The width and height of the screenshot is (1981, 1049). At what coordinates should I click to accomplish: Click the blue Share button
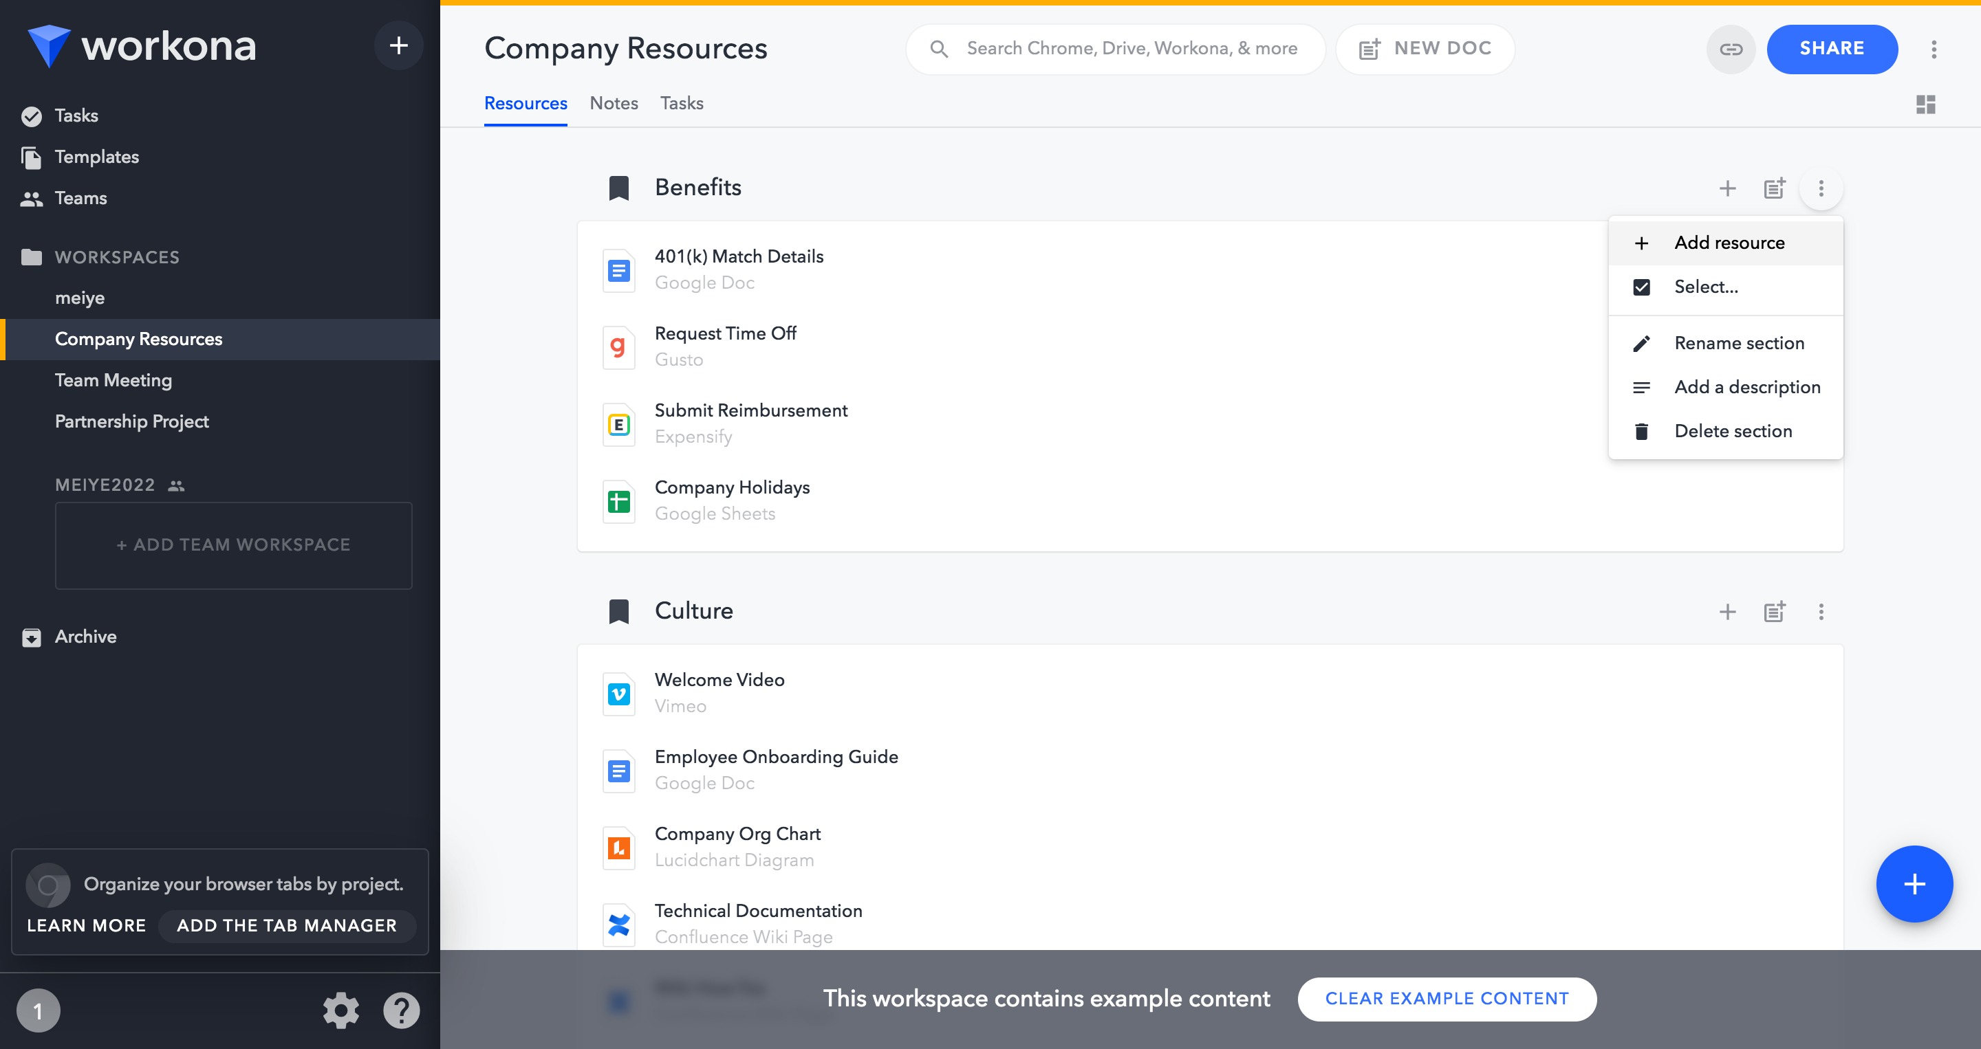1832,49
